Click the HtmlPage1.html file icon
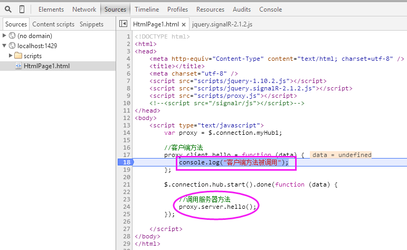Image resolution: width=407 pixels, height=250 pixels. click(18, 66)
